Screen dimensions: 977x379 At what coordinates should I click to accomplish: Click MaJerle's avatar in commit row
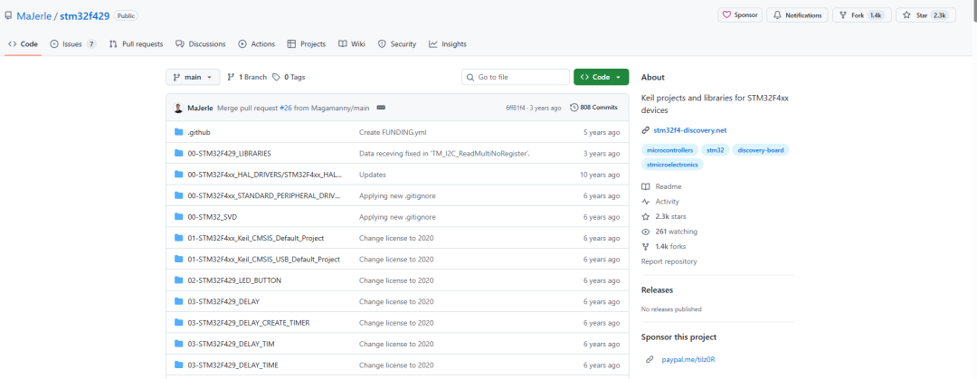[x=178, y=108]
